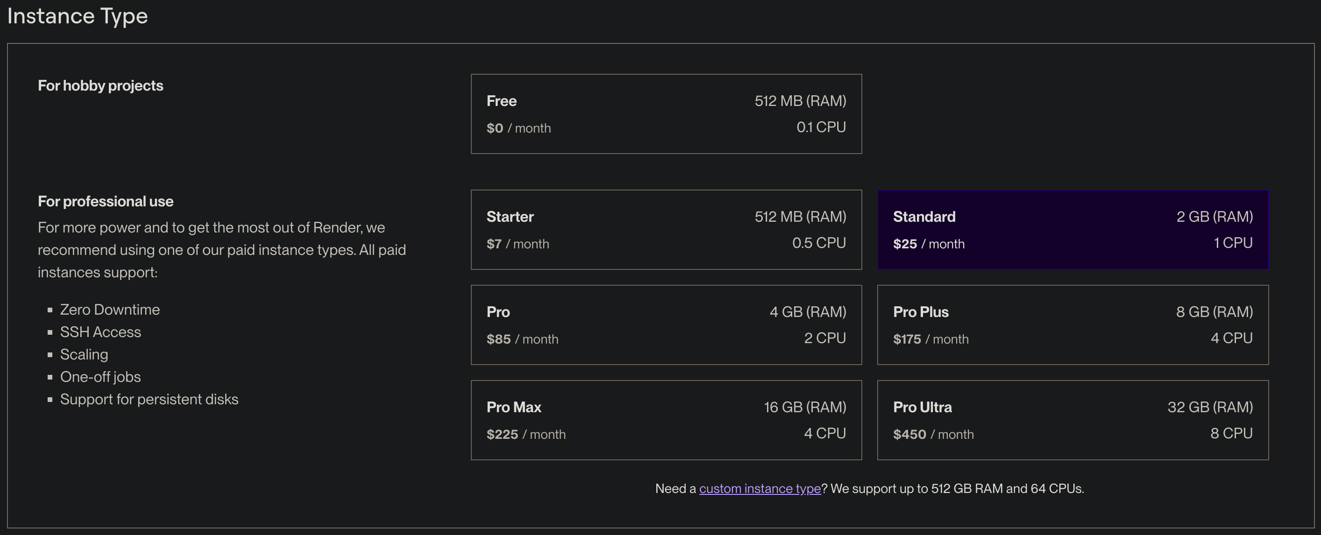Choose the Pro Max 16 GB option
Screen dimensions: 1321x535
(666, 420)
